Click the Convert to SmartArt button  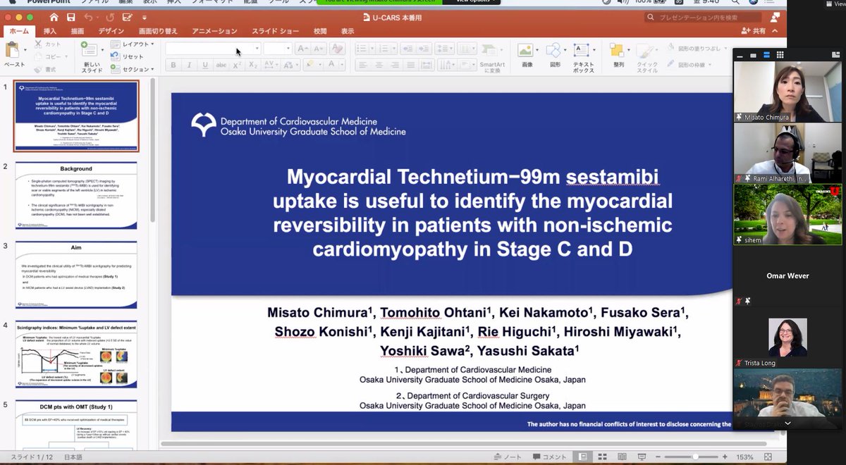492,57
